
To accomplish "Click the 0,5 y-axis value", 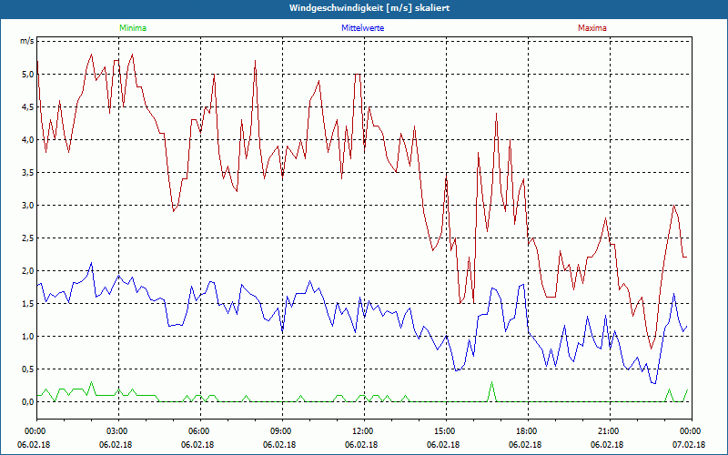I will coord(28,369).
